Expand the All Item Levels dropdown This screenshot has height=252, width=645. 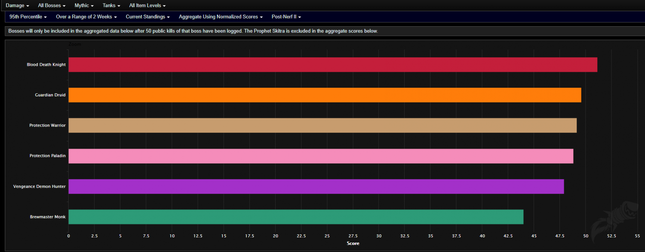point(147,6)
